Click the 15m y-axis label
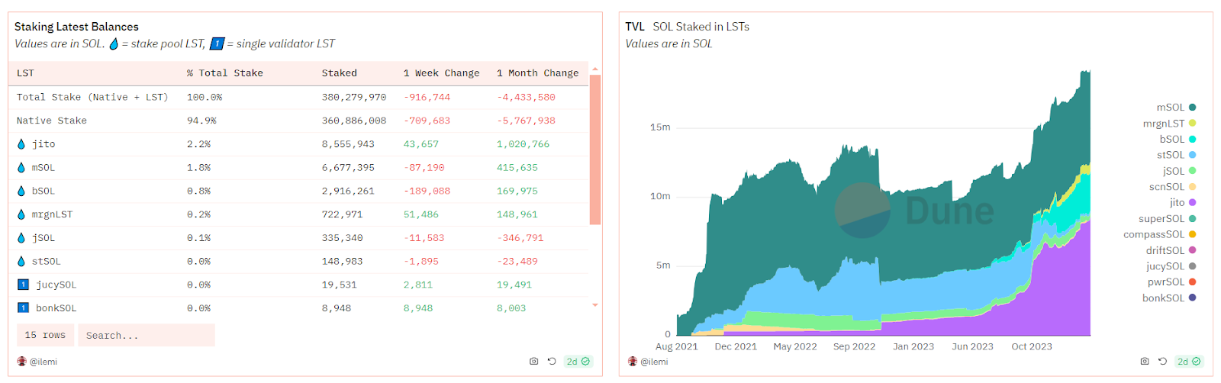Image resolution: width=1221 pixels, height=383 pixels. (660, 127)
